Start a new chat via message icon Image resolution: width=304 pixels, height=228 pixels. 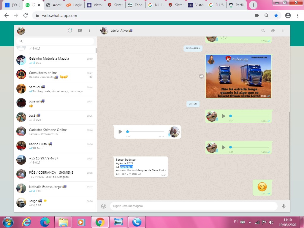tap(80, 30)
